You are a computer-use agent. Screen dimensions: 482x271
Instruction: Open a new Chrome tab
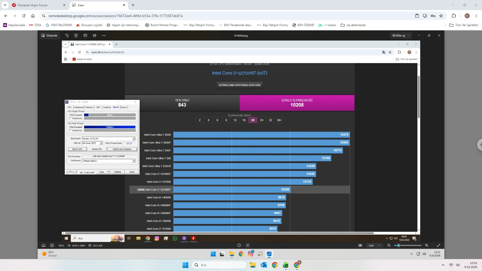[x=133, y=5]
